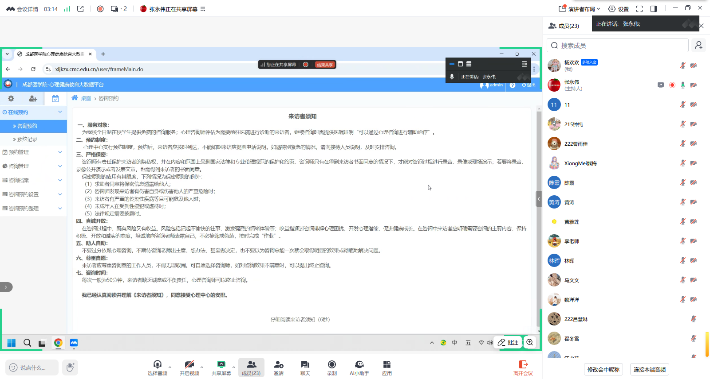The image size is (710, 379).
Task: Open the chat (聊天) panel
Action: click(305, 368)
